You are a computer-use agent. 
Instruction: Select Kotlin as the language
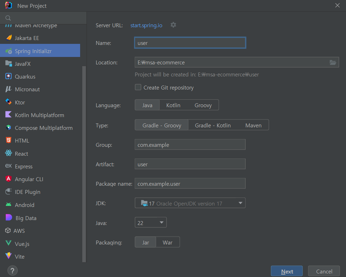point(173,105)
